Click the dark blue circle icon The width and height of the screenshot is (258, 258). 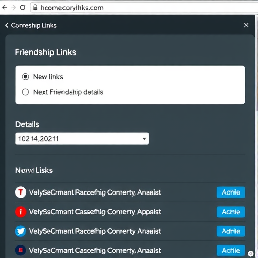click(x=21, y=250)
